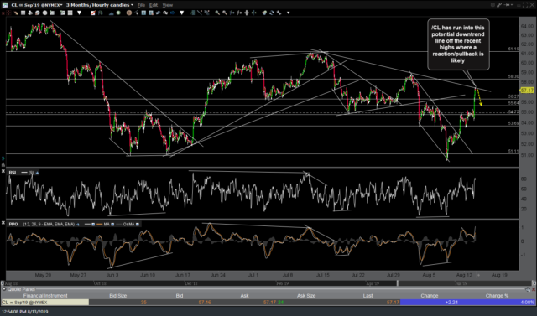This screenshot has height=316, width=537.
Task: Click the Last column header
Action: 368,296
